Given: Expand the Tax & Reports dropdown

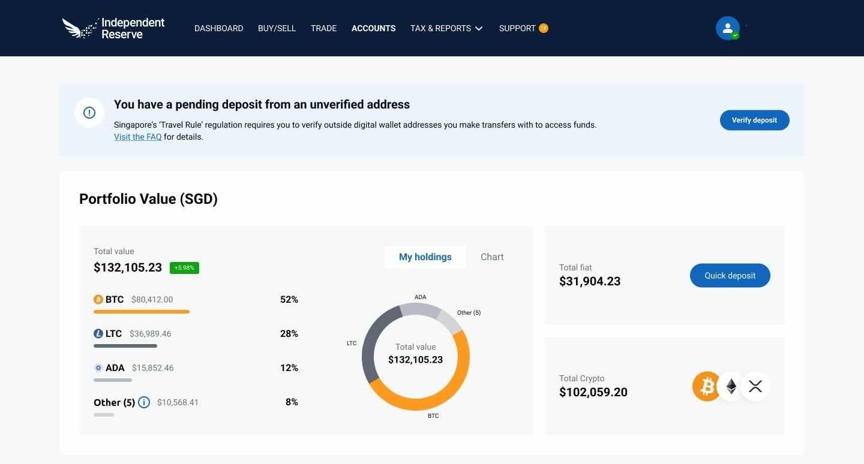Looking at the screenshot, I should [x=446, y=28].
